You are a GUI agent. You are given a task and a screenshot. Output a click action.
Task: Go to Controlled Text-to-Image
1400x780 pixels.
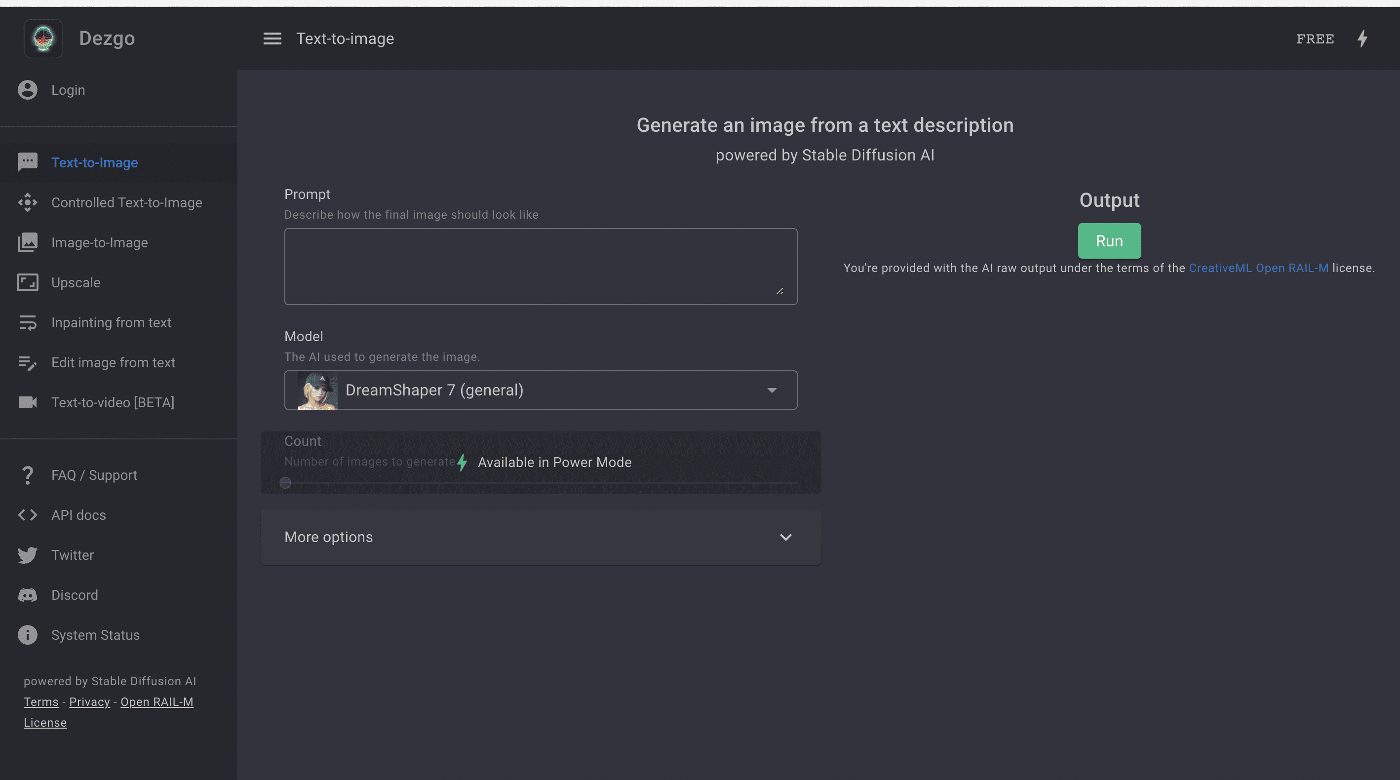click(x=127, y=203)
